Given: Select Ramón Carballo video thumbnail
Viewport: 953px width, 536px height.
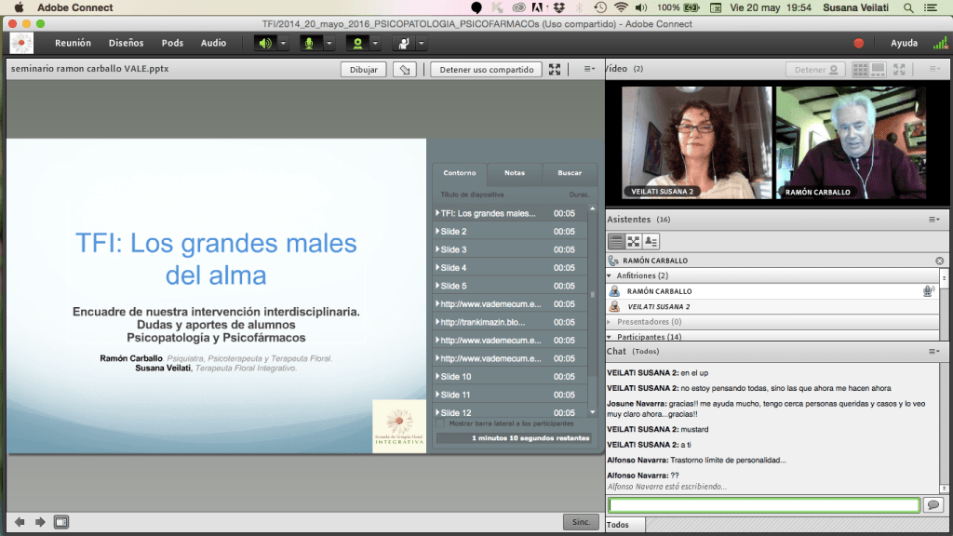Looking at the screenshot, I should click(851, 142).
